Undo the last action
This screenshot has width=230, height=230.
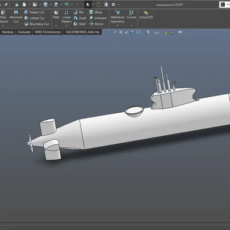(x=67, y=5)
